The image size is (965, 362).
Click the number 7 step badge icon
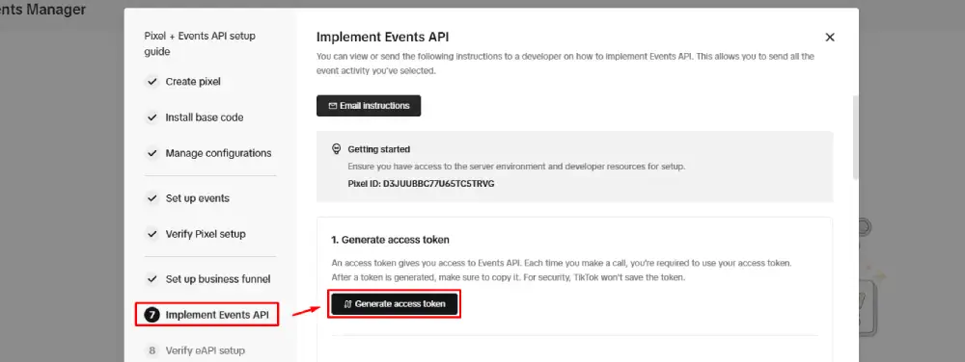[152, 315]
